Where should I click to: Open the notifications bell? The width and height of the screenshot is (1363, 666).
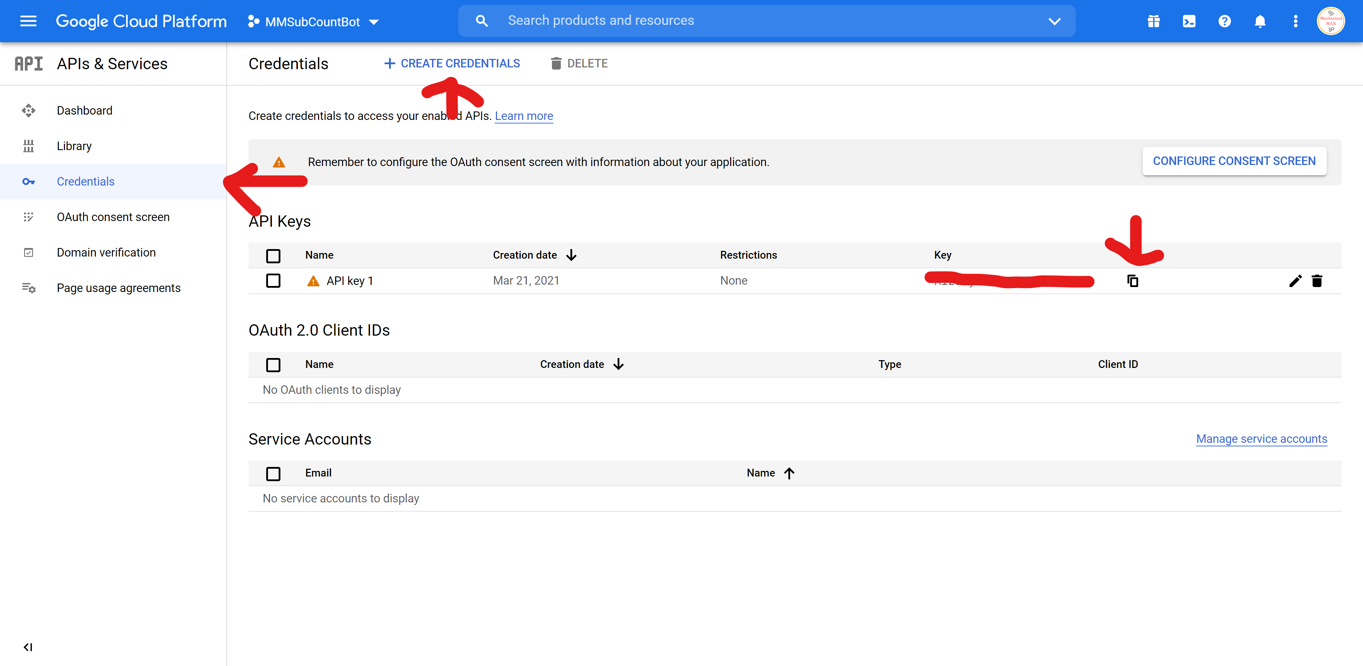point(1260,21)
